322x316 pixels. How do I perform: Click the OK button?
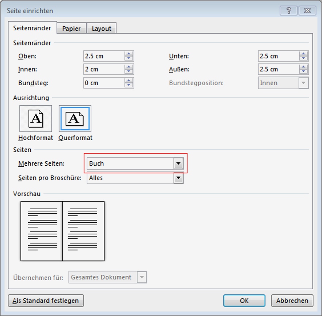244,301
